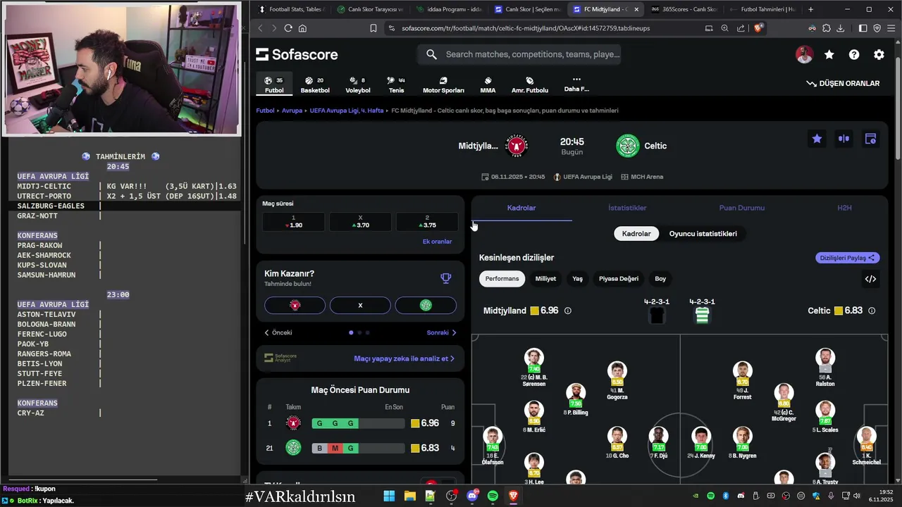Viewport: 902px width, 507px height.
Task: Open Maçı yapay zeka ile analiz et
Action: pos(404,358)
